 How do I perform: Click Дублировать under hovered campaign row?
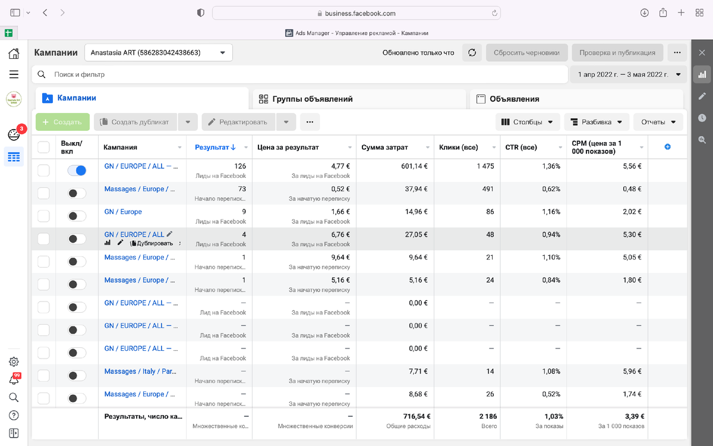[152, 243]
